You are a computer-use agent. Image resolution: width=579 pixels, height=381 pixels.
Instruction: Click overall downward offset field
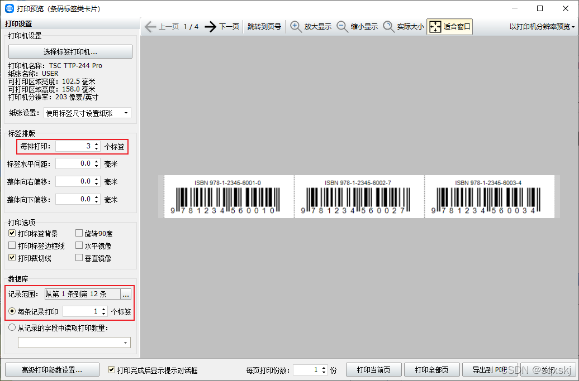pos(74,199)
